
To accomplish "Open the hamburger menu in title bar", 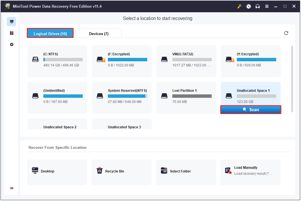I will click(x=267, y=6).
